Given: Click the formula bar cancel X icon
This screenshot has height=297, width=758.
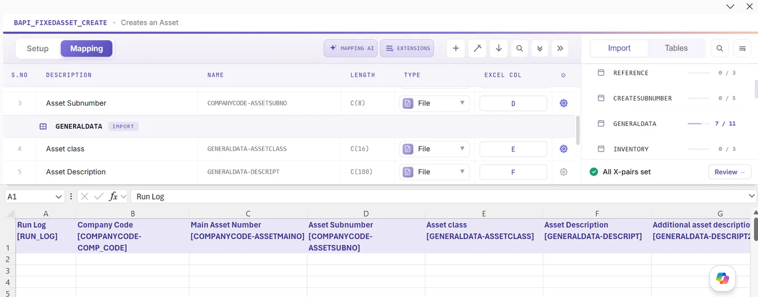Looking at the screenshot, I should coord(84,196).
